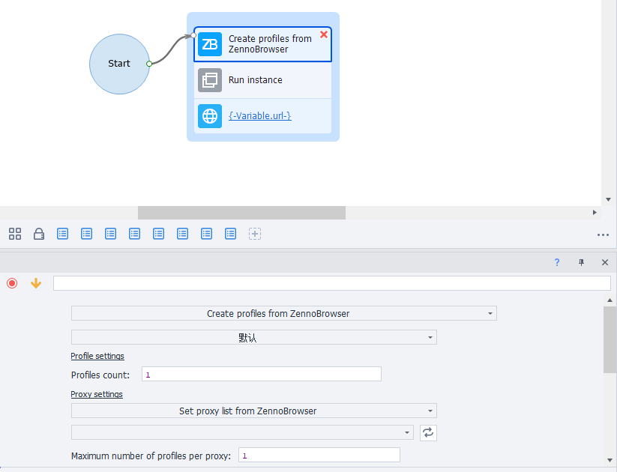617x472 pixels.
Task: Click the green output connector on Start
Action: 149,64
